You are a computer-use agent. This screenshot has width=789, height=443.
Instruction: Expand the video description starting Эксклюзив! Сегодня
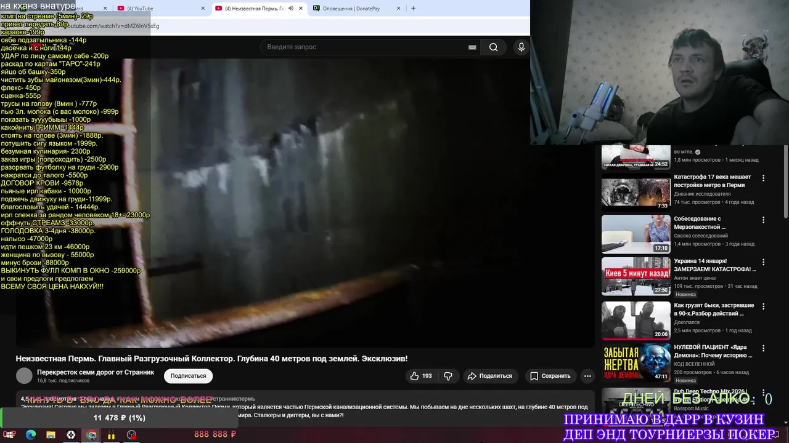point(305,407)
